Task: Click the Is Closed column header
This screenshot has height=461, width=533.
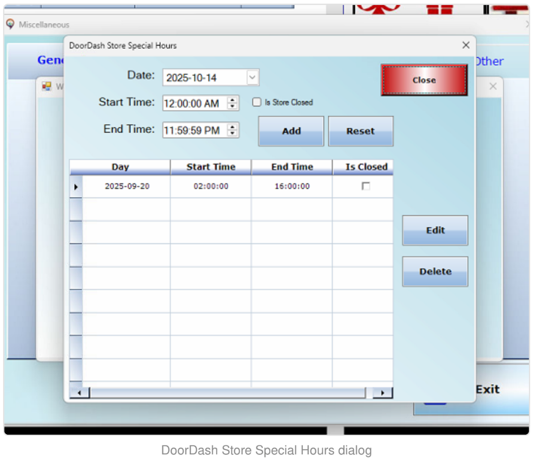Action: pyautogui.click(x=363, y=167)
